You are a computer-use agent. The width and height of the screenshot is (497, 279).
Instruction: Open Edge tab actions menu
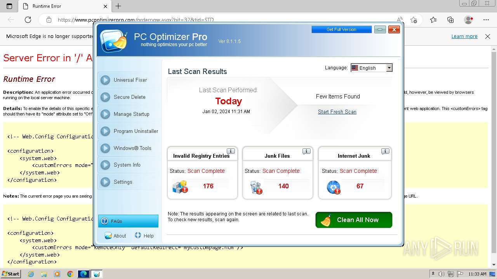coord(9,6)
